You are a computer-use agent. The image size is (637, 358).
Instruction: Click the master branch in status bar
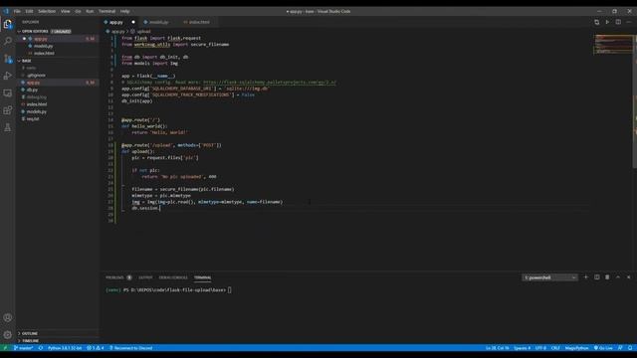point(23,348)
